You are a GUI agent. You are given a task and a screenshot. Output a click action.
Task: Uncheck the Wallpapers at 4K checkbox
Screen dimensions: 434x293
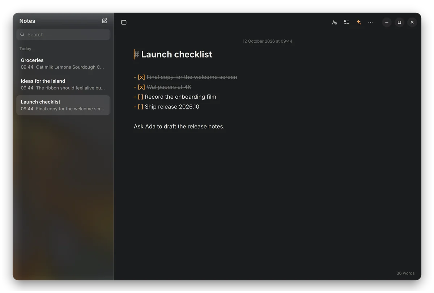(141, 87)
